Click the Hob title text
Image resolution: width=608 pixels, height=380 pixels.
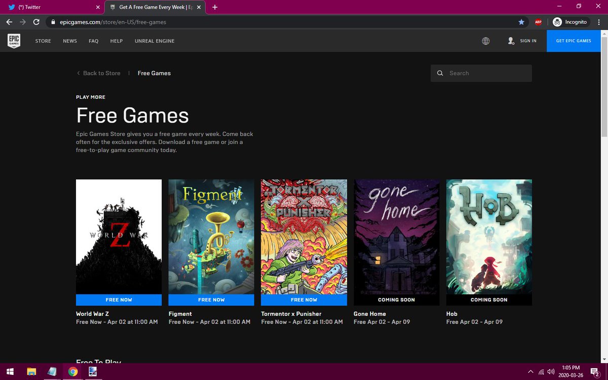[x=452, y=314]
